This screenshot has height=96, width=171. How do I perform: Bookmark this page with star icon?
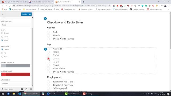coord(109,6)
